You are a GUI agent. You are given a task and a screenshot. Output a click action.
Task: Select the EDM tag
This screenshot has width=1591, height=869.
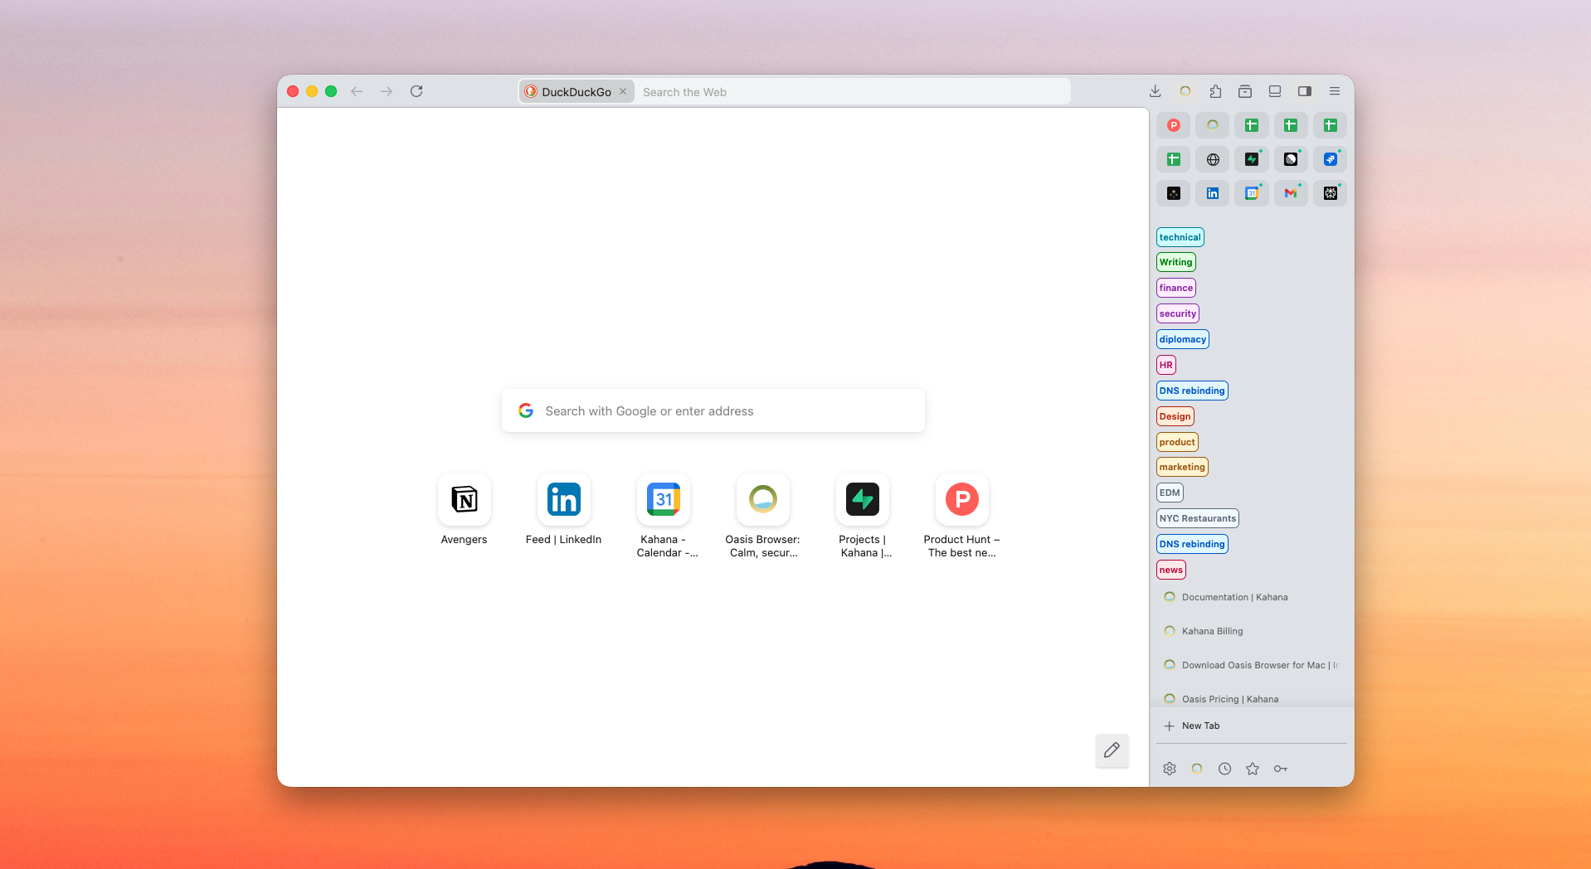pyautogui.click(x=1170, y=493)
